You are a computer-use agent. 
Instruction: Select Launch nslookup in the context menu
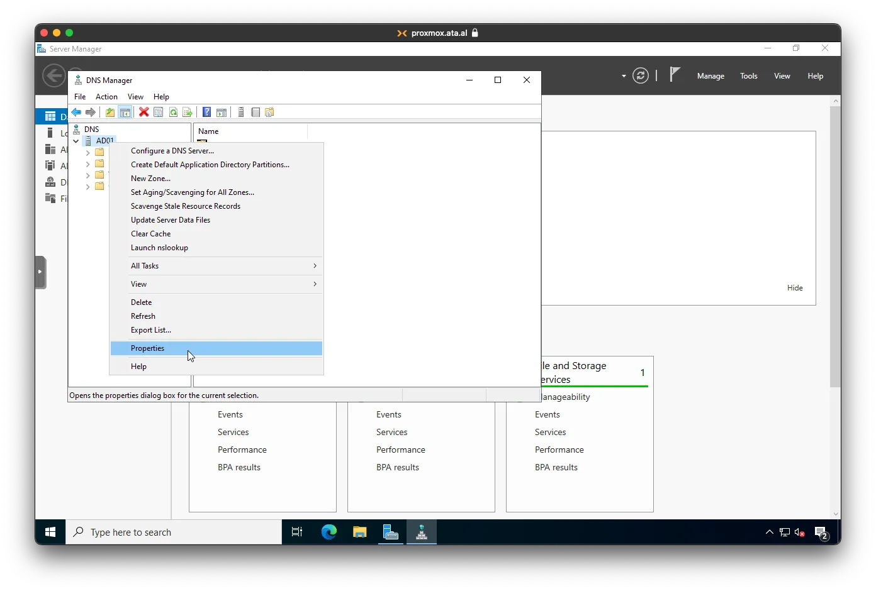click(x=216, y=248)
